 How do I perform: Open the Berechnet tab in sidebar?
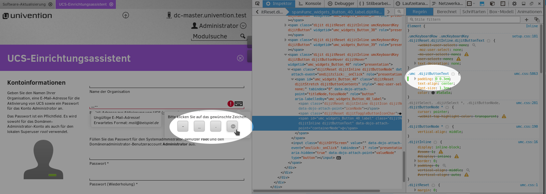click(x=447, y=12)
